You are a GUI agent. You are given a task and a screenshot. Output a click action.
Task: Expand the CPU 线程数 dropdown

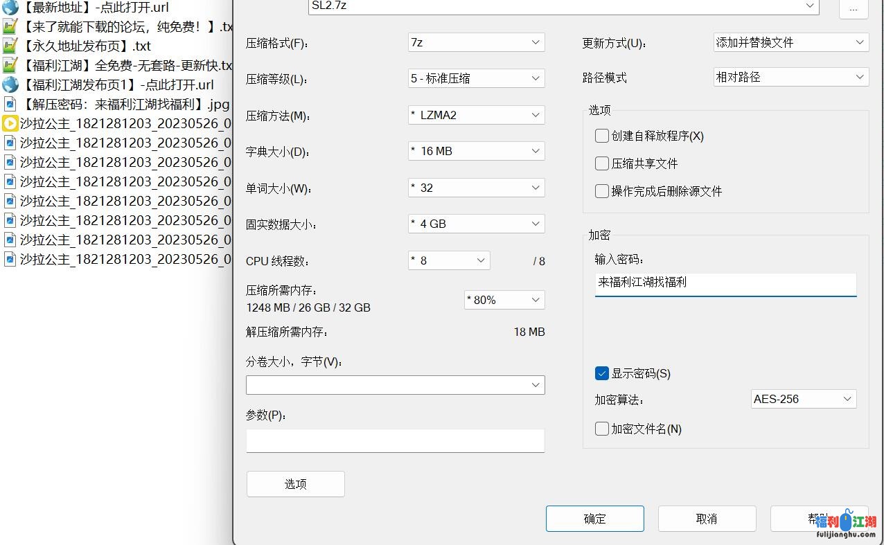pyautogui.click(x=449, y=260)
